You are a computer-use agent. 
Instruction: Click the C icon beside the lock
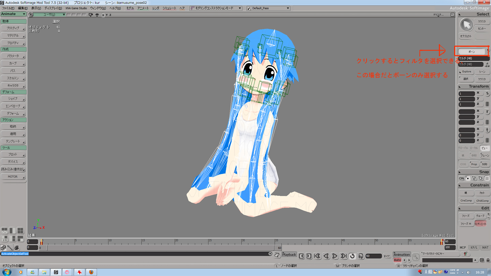[x=482, y=260]
